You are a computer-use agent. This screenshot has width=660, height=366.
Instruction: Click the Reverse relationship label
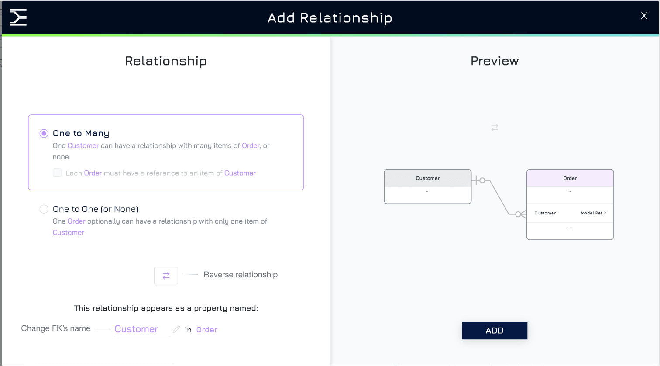(x=241, y=275)
